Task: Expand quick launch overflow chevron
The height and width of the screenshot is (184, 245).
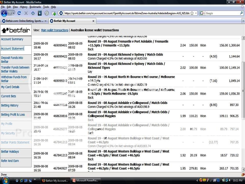Action: 35,179
